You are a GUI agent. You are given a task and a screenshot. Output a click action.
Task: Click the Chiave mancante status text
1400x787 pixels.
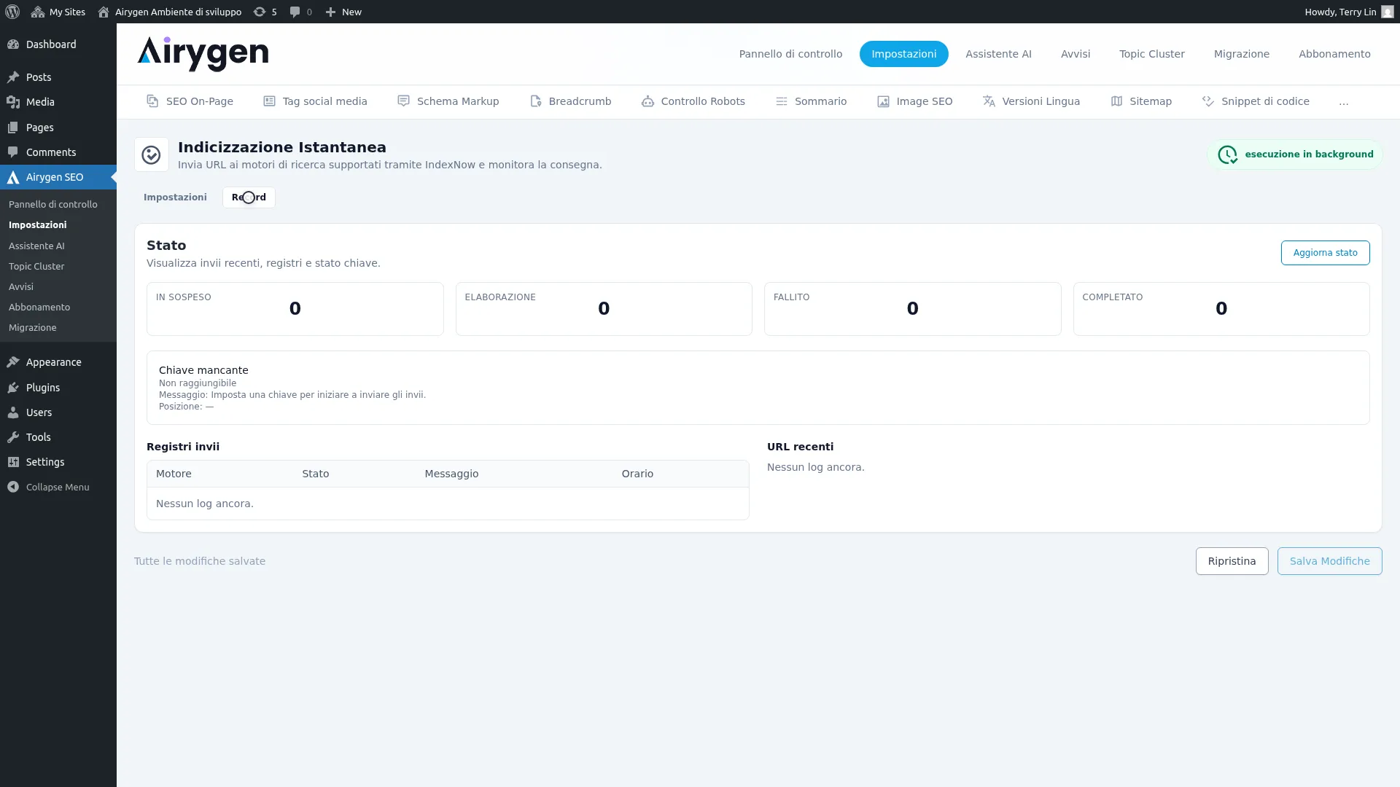pos(203,370)
